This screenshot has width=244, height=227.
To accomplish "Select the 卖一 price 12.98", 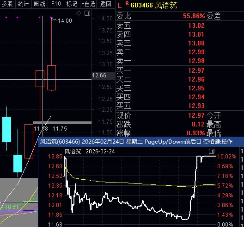I will pos(196,61).
